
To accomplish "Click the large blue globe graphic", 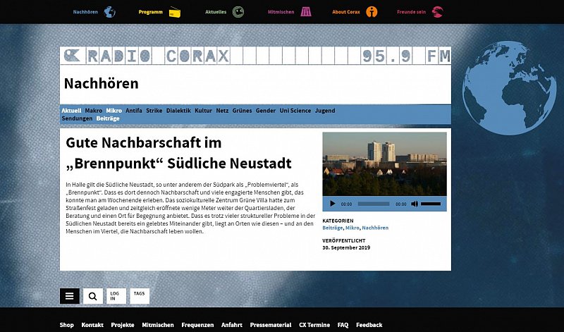I will click(509, 87).
